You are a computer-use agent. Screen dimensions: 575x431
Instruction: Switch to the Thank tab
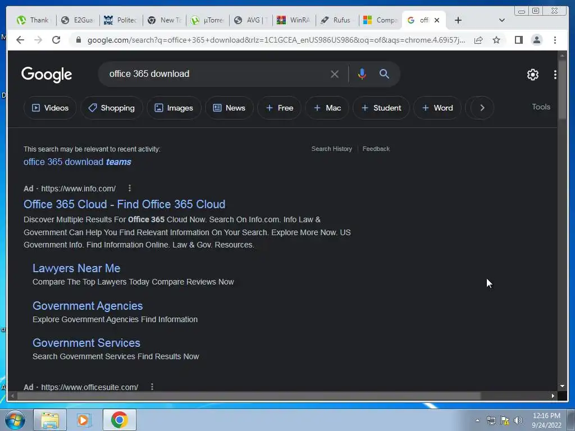(34, 20)
